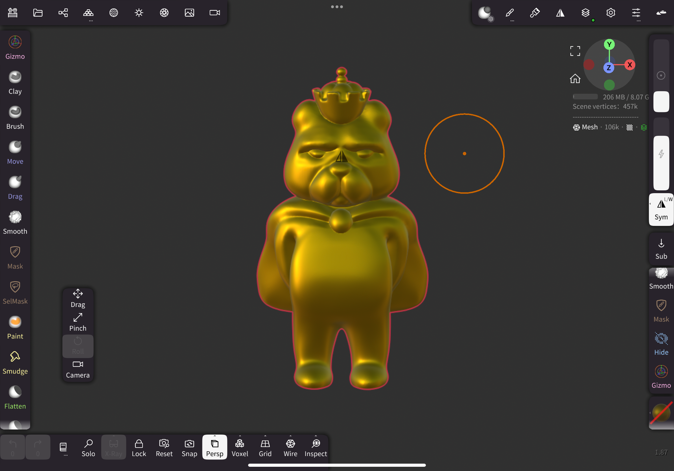Click the material sphere swatch bottom right
This screenshot has height=471, width=674.
click(x=661, y=413)
